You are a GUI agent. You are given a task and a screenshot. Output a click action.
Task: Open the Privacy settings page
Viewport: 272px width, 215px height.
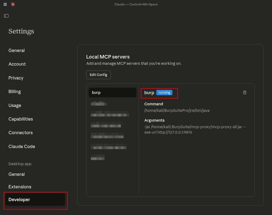(x=16, y=78)
